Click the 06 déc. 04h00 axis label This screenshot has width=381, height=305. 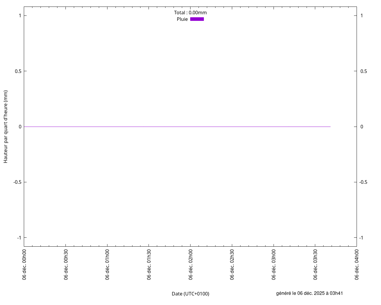click(357, 264)
